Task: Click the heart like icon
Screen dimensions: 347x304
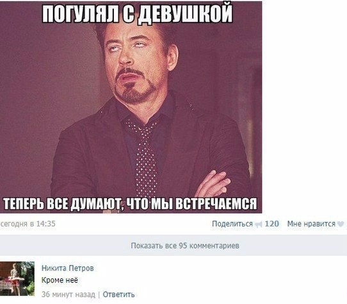Action: coord(341,224)
